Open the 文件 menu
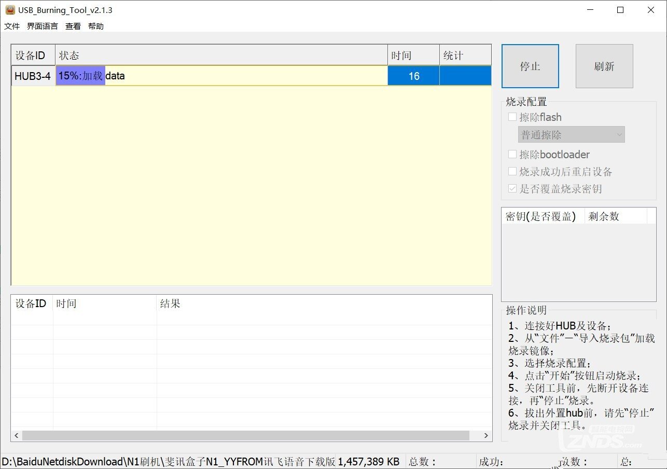Screen dimensions: 667x469 tap(12, 26)
